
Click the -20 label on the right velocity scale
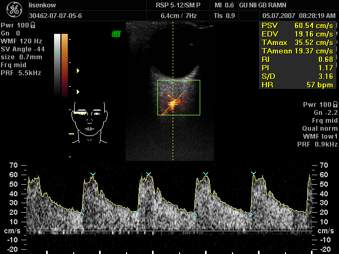point(325,249)
